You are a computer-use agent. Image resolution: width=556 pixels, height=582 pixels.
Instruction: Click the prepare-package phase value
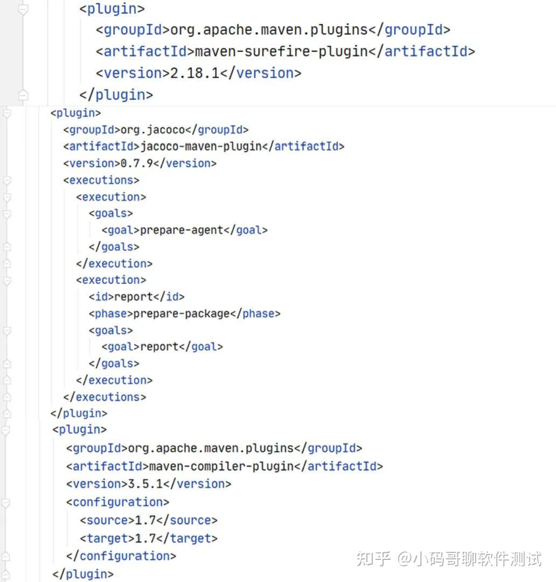[181, 314]
